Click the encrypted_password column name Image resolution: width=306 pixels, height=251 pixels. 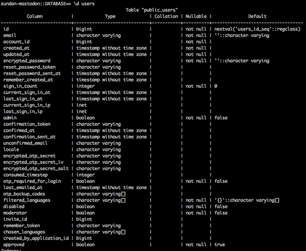pos(27,61)
